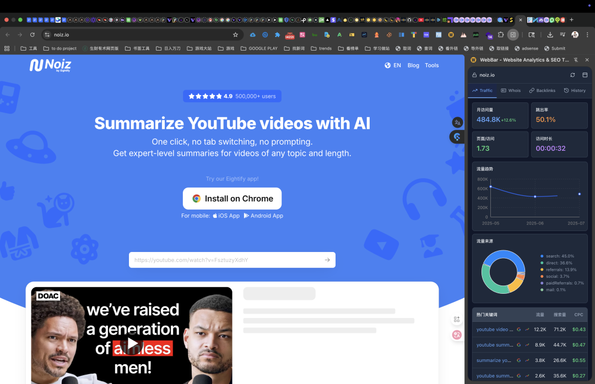Click the search: 45.0% legend entry
This screenshot has height=384, width=595.
pyautogui.click(x=557, y=256)
